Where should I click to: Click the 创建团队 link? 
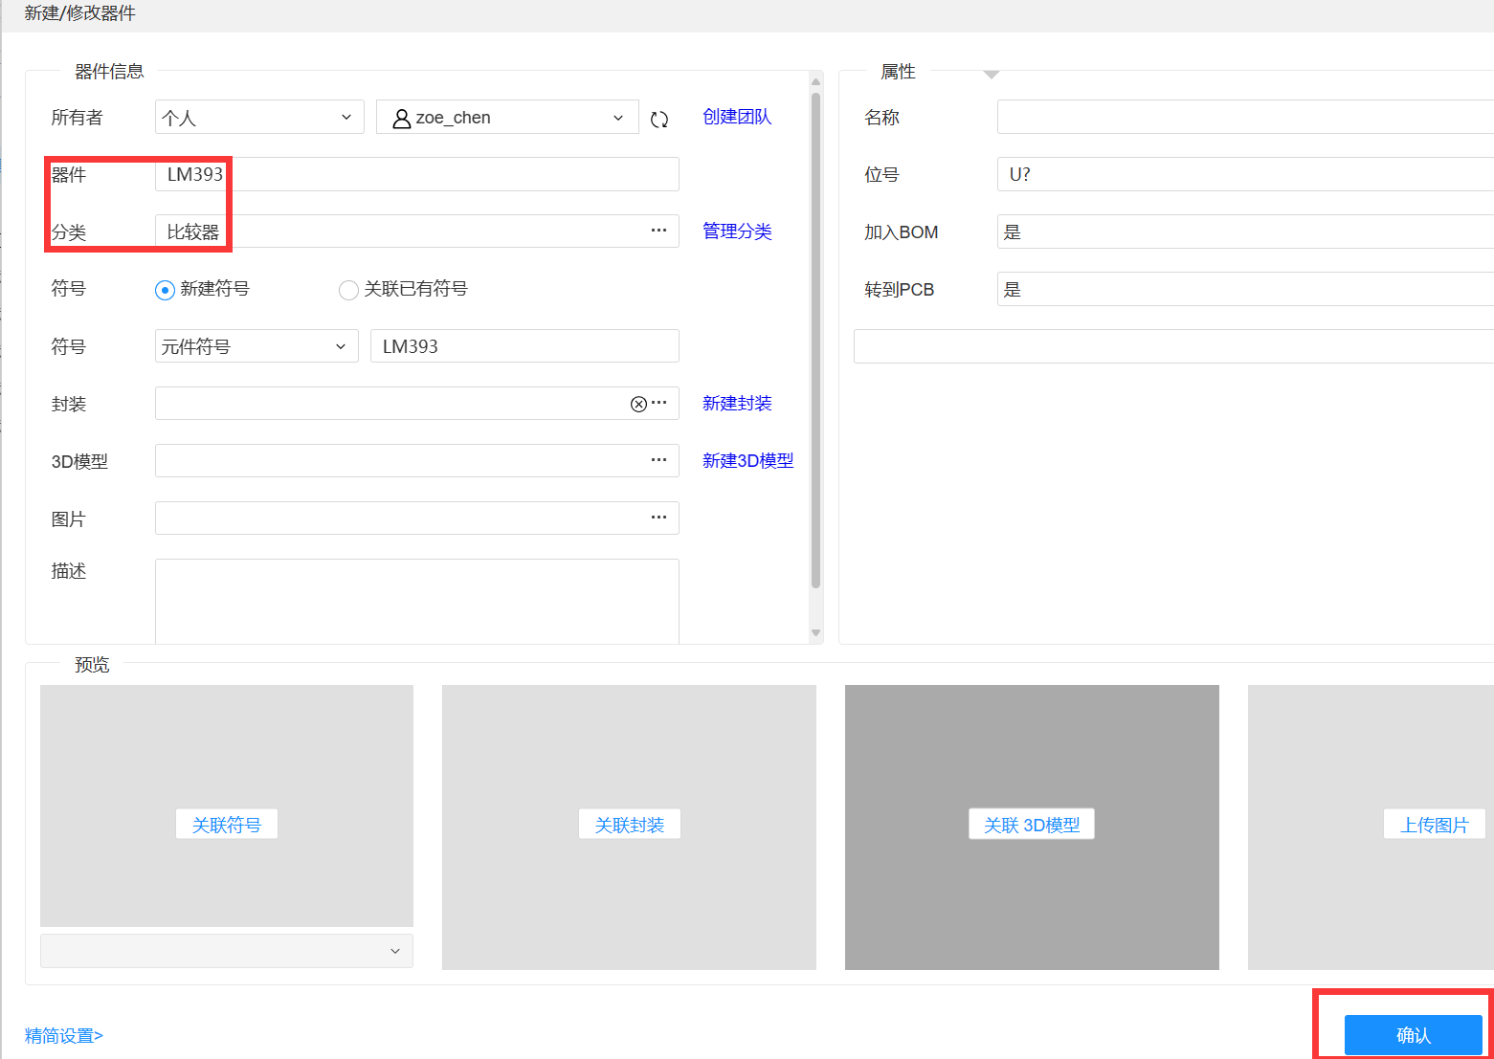pyautogui.click(x=737, y=117)
